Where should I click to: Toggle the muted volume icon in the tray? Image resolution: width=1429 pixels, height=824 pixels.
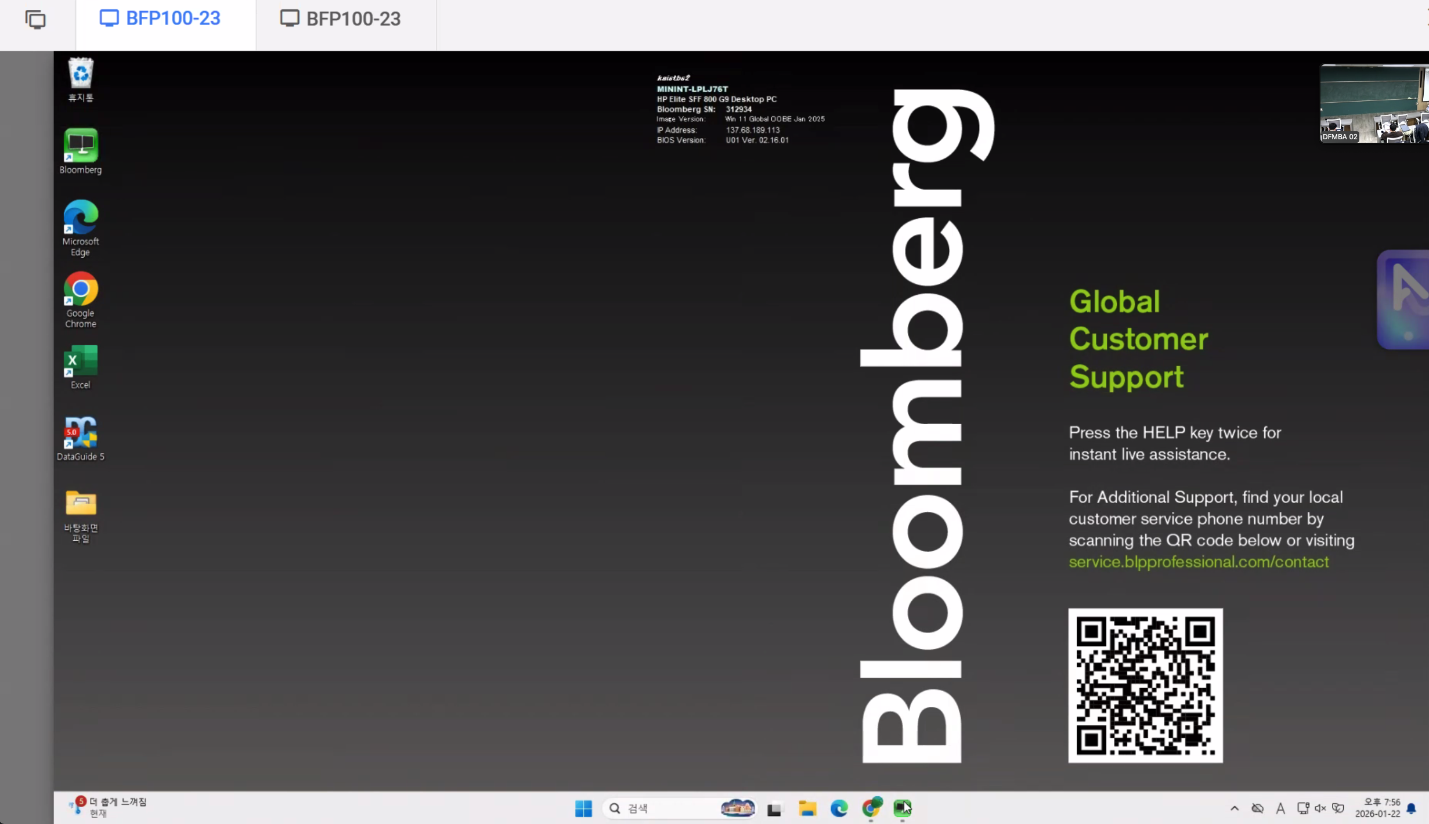coord(1320,808)
